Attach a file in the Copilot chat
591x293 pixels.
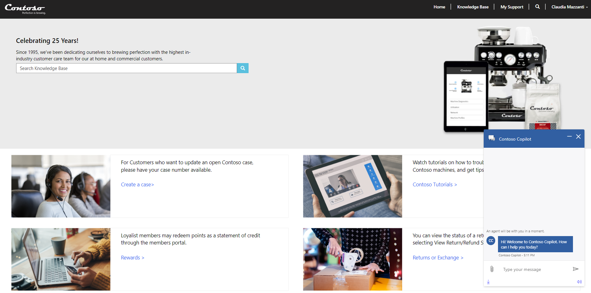[492, 269]
